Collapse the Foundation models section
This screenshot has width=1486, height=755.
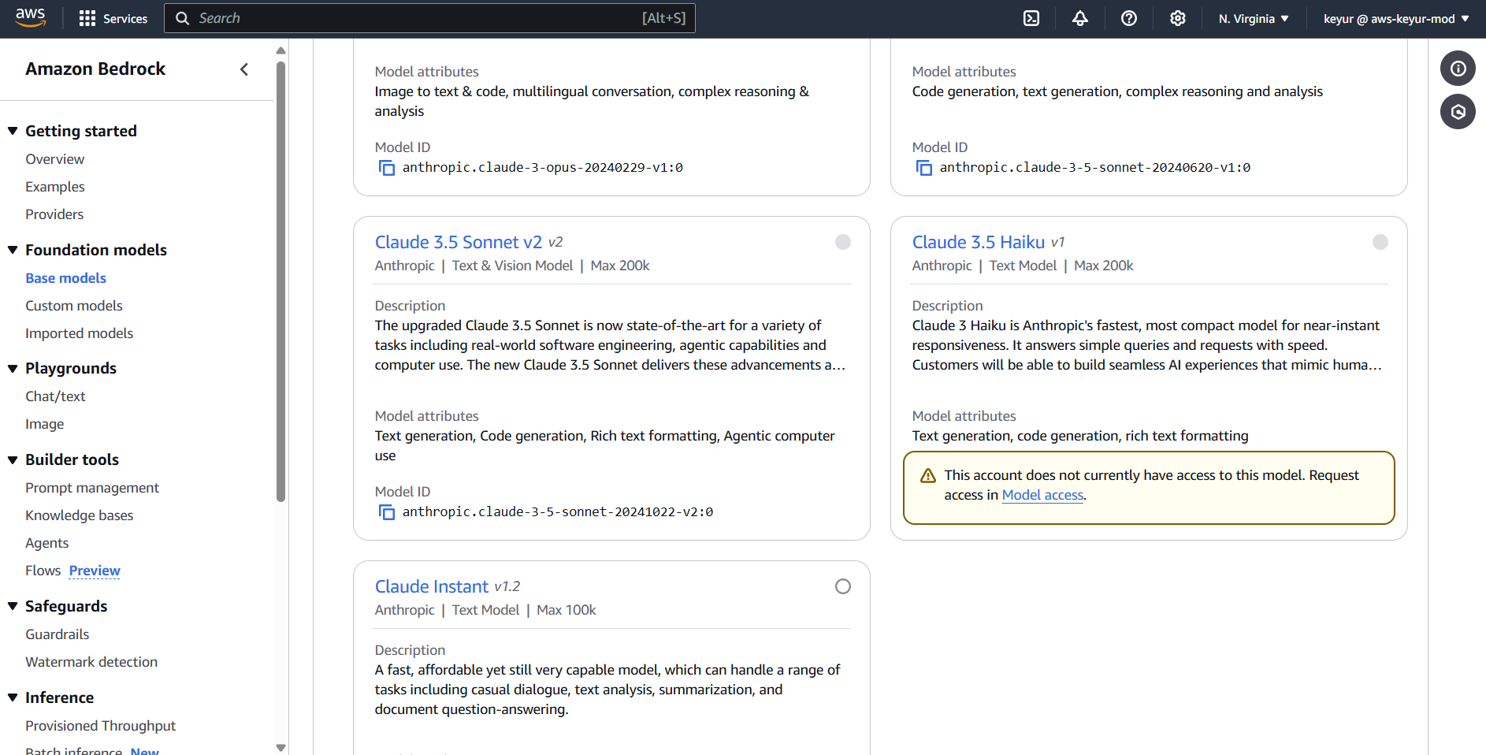click(13, 250)
